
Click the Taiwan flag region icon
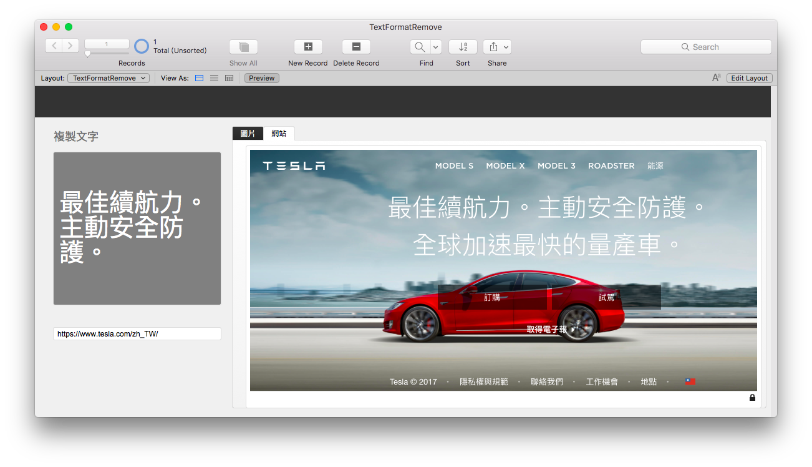pyautogui.click(x=690, y=381)
